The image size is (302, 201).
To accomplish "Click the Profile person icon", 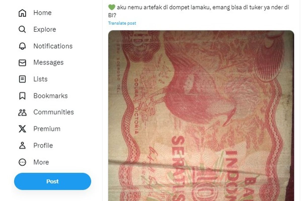I will tap(22, 145).
